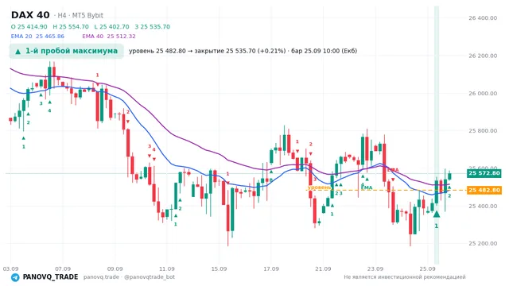Click the Telegram logo icon near PANOVQ_TRADE

[x=15, y=277]
